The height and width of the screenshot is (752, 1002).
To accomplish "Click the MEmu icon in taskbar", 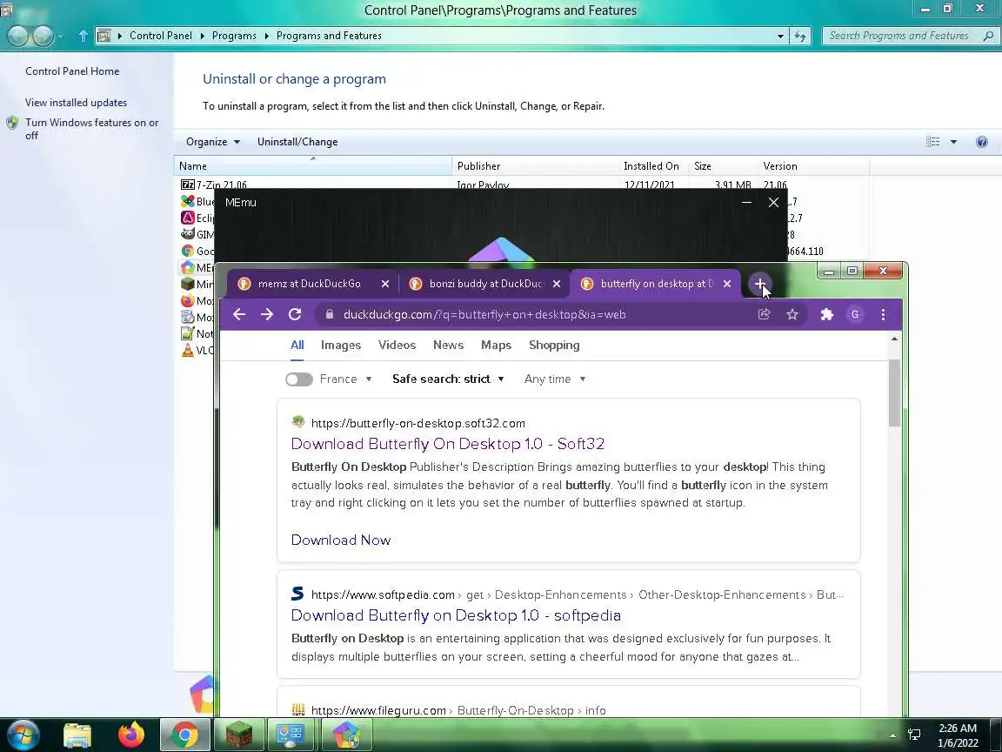I will pyautogui.click(x=346, y=735).
